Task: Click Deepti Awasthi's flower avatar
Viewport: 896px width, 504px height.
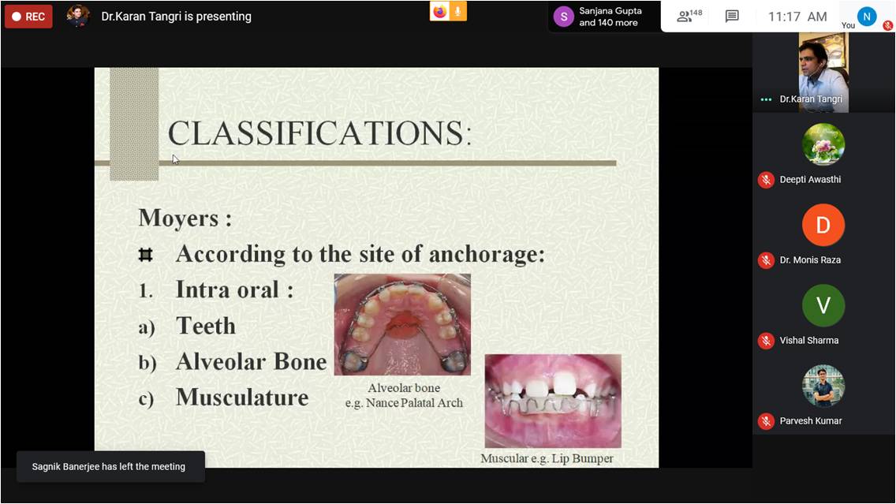Action: point(823,145)
